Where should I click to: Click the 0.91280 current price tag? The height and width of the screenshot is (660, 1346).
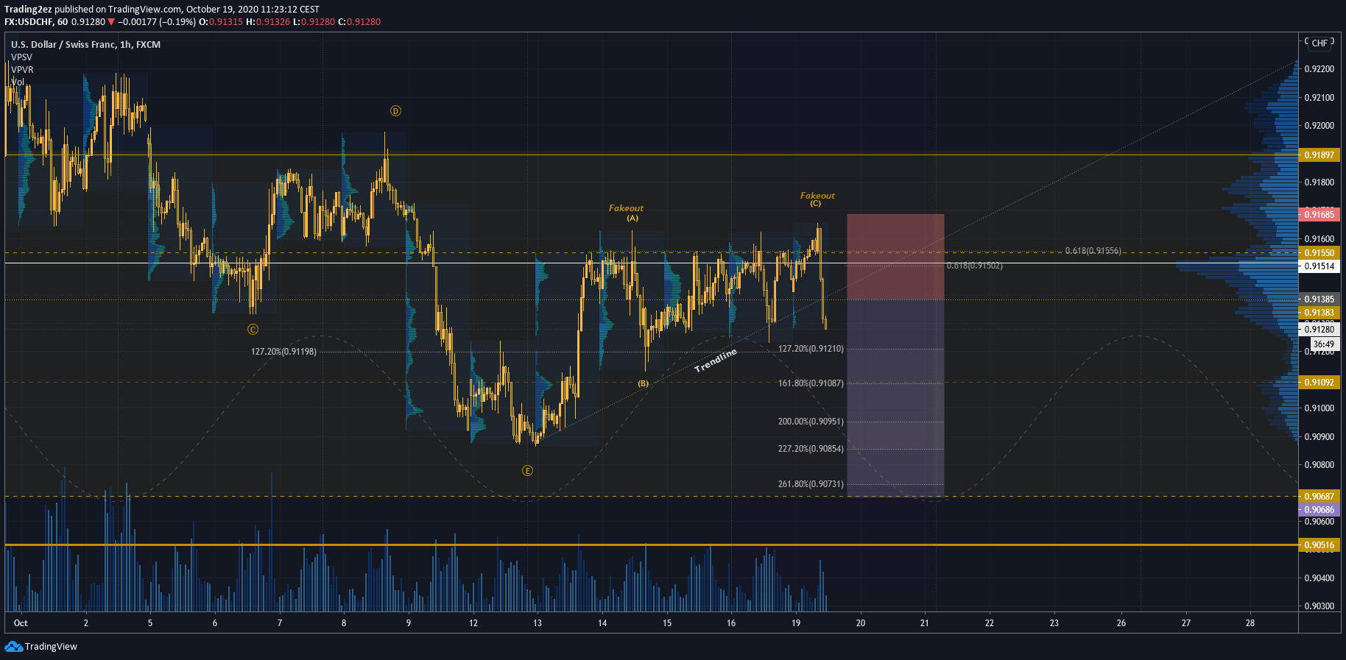[x=1319, y=330]
